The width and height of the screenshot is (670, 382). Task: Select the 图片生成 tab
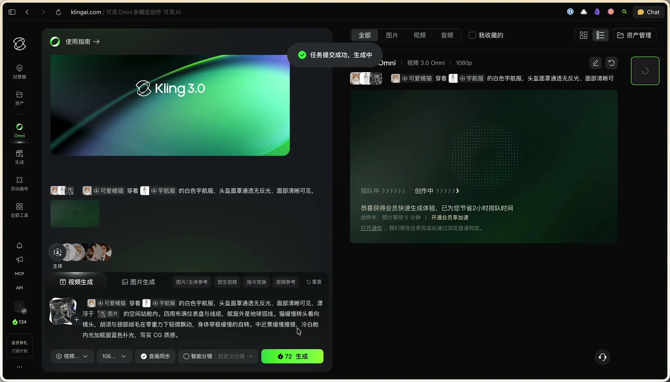tap(139, 282)
